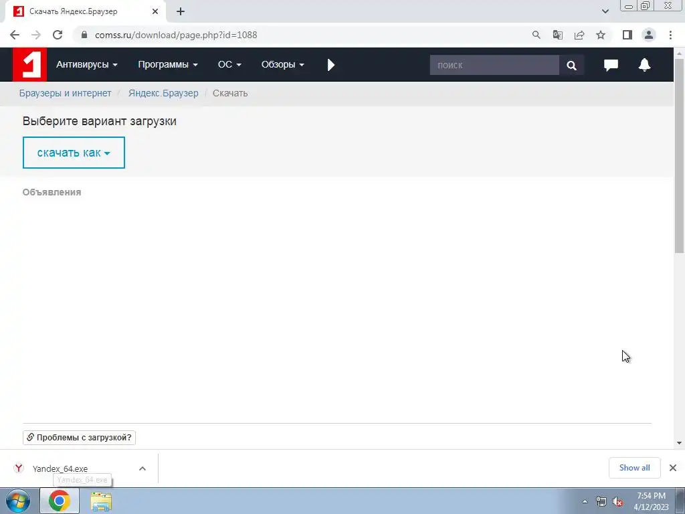Image resolution: width=685 pixels, height=514 pixels.
Task: Open the tab search chevron in the title bar
Action: tap(605, 11)
